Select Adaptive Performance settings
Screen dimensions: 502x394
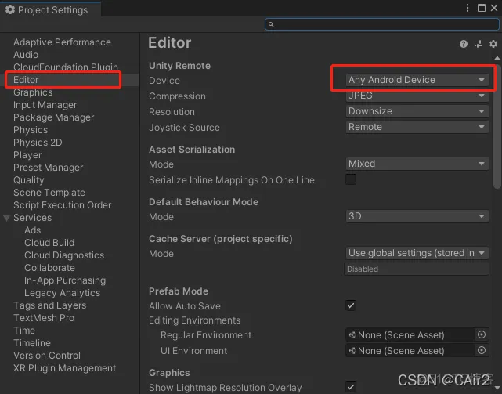pos(62,42)
